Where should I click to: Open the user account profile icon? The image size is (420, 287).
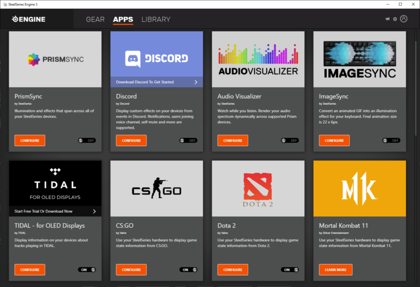[x=404, y=19]
